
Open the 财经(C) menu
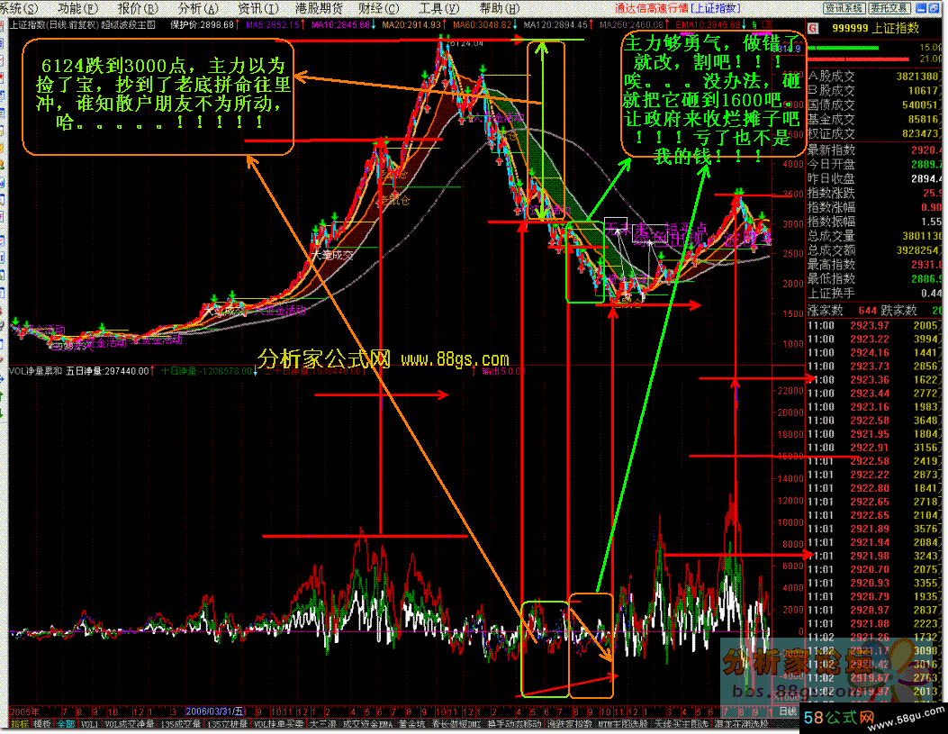point(378,8)
